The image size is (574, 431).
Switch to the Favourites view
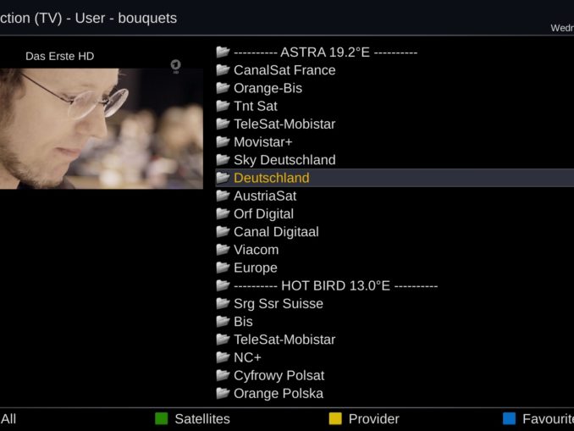[548, 418]
